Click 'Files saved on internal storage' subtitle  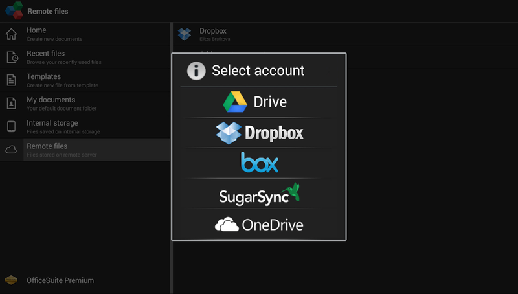coord(63,131)
